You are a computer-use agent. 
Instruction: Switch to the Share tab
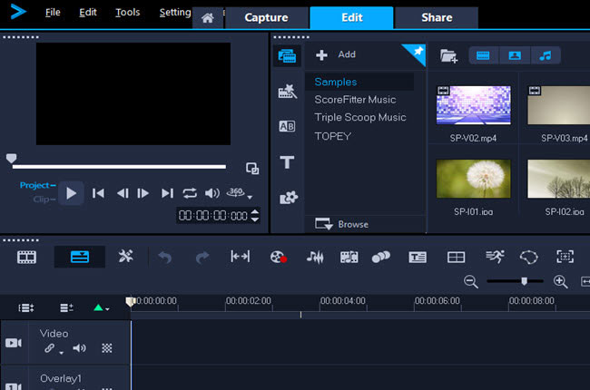437,17
